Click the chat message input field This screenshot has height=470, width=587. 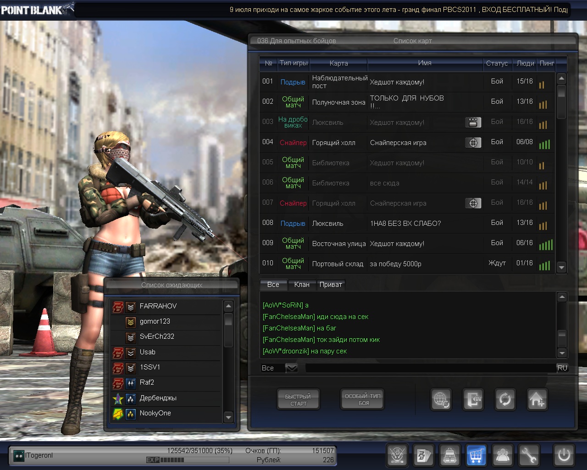click(x=430, y=368)
